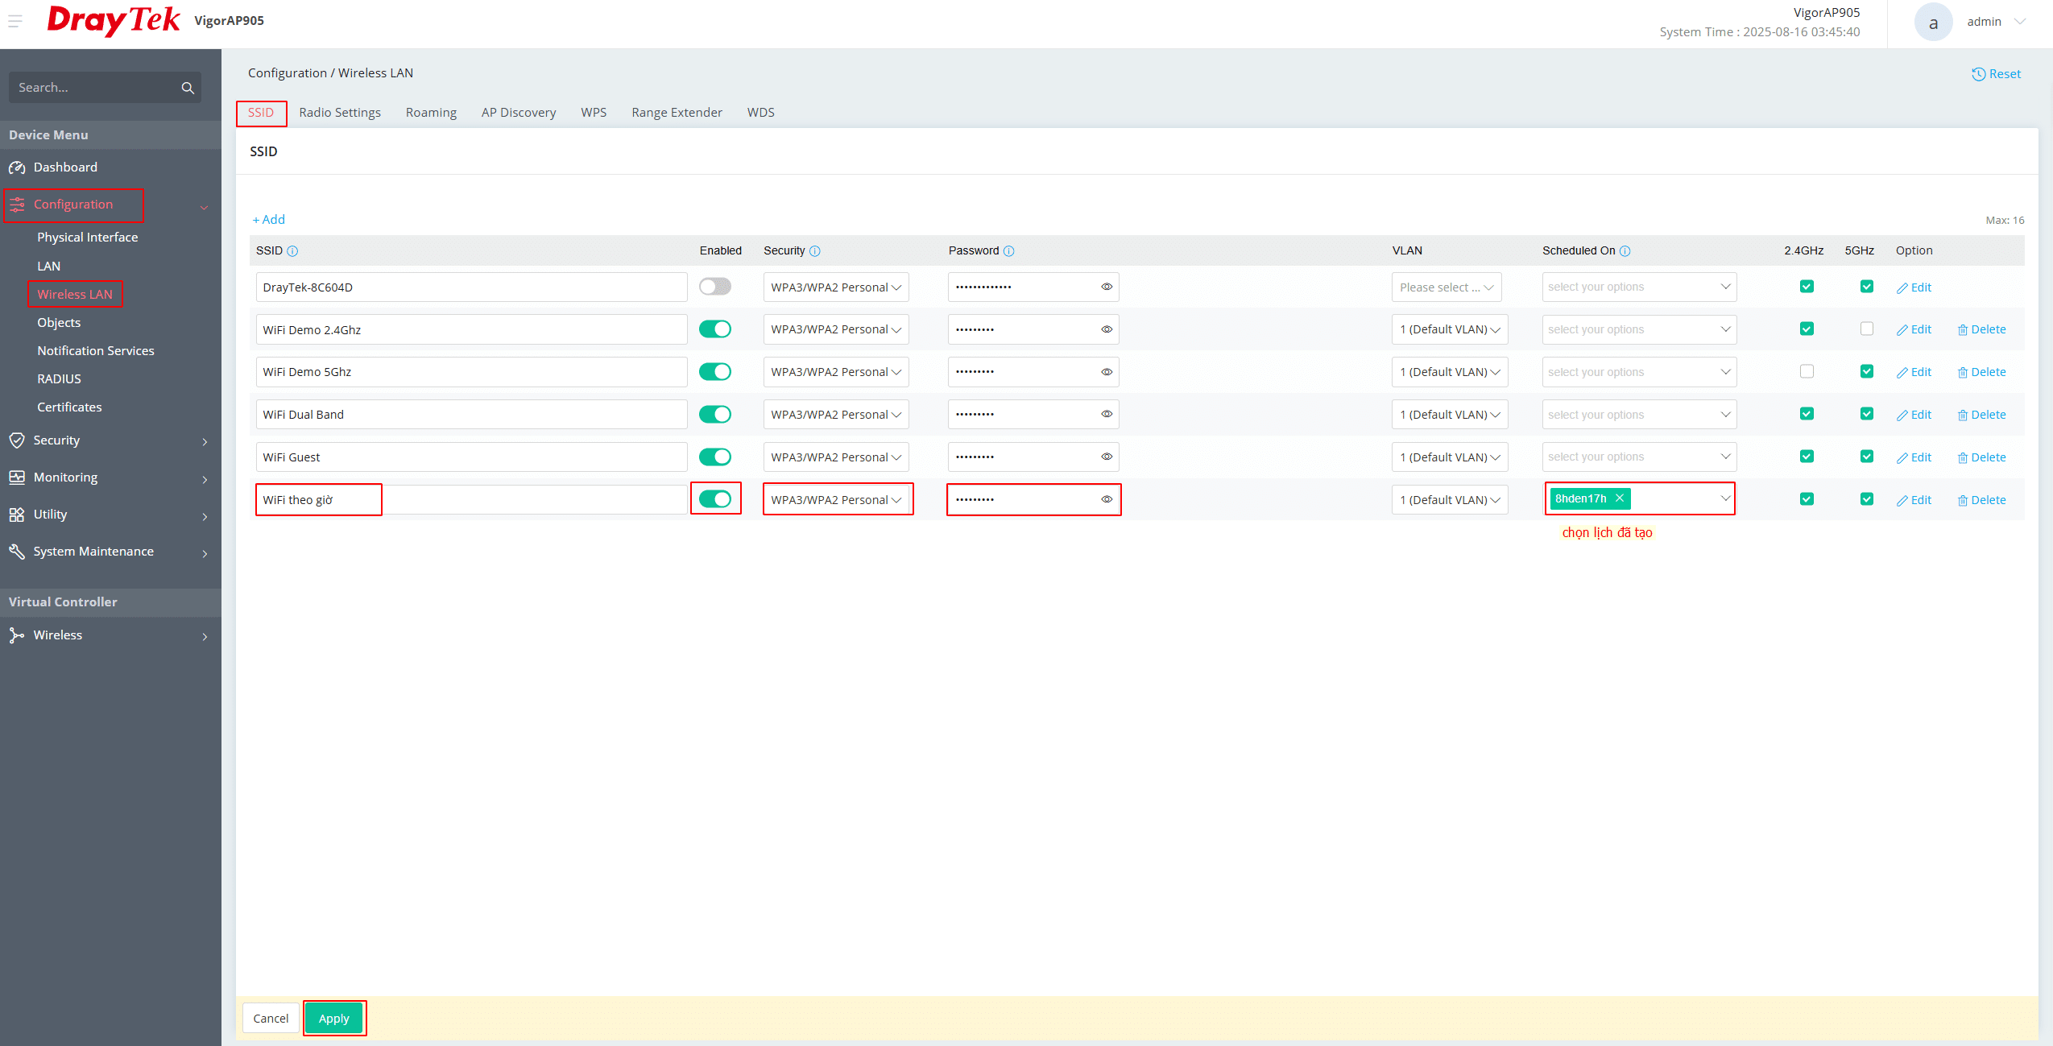Image resolution: width=2053 pixels, height=1046 pixels.
Task: Turn off WiFi Guest toggle
Action: point(715,457)
